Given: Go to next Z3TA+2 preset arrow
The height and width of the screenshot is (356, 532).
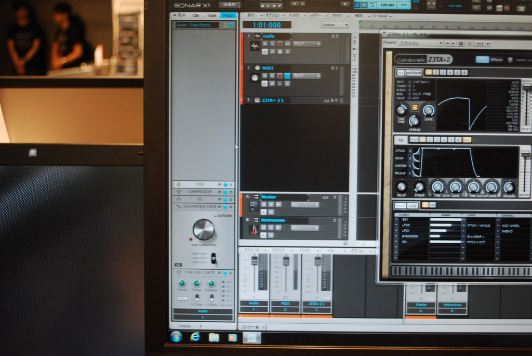Looking at the screenshot, I should pos(453,44).
